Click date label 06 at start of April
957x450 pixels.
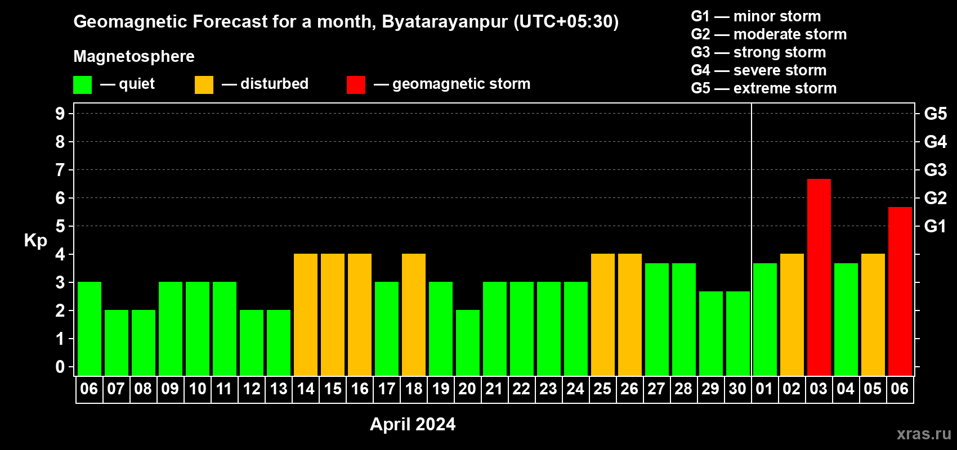click(89, 389)
